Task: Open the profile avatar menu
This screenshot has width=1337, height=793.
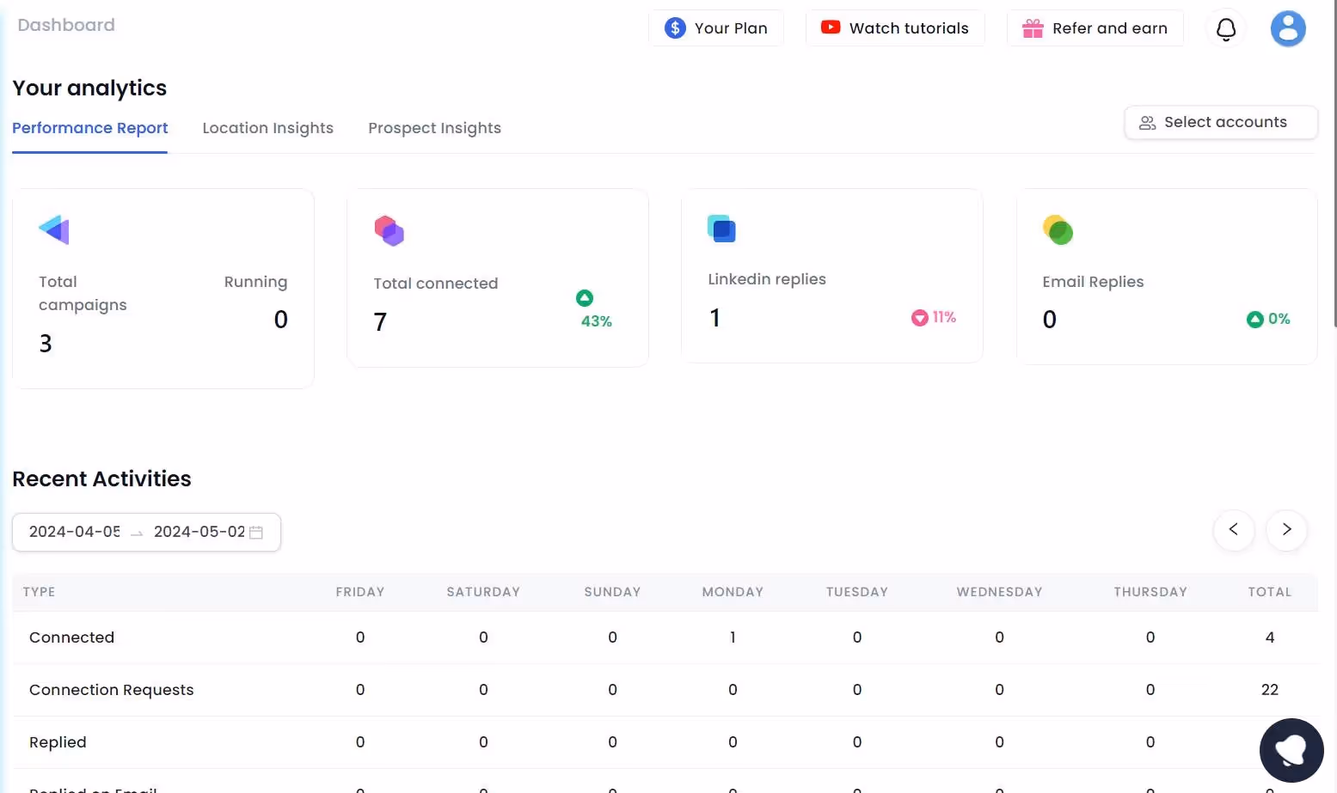Action: click(1288, 28)
